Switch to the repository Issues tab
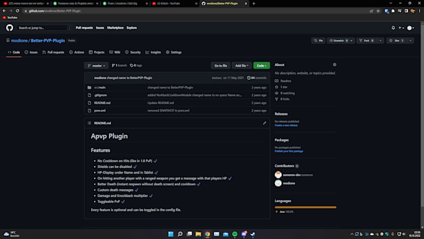The width and height of the screenshot is (424, 239). point(31,52)
